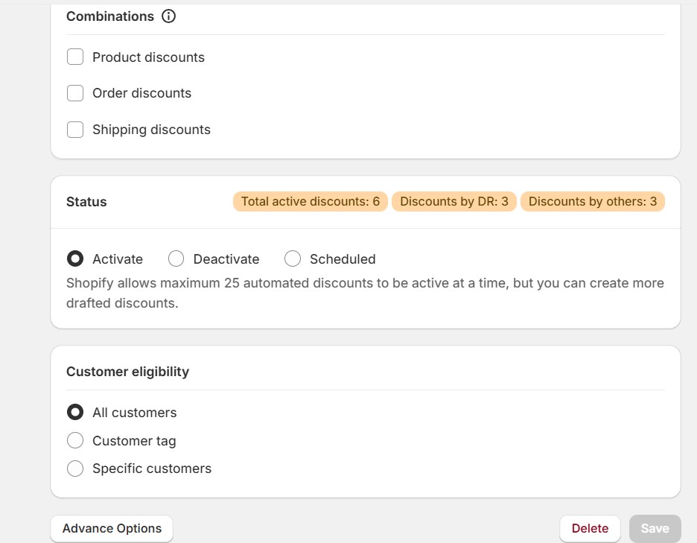Save the discount settings
This screenshot has width=697, height=543.
655,528
